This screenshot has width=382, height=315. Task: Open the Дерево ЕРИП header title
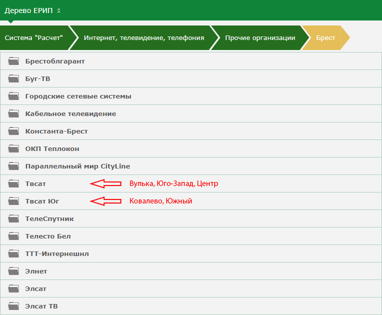28,10
